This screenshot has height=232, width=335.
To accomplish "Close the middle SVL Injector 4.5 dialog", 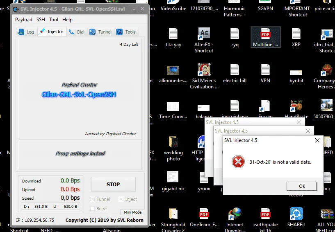I will pyautogui.click(x=308, y=131).
